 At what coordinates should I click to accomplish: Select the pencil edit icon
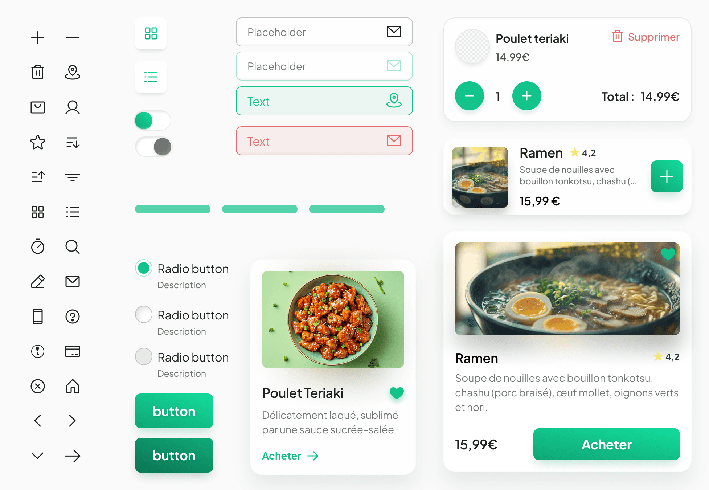38,281
